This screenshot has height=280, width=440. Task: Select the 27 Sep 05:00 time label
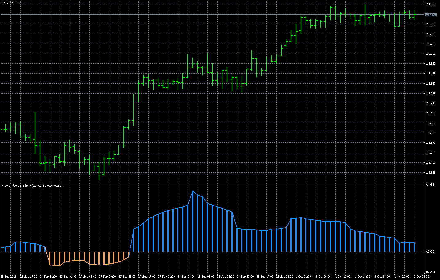(88, 277)
